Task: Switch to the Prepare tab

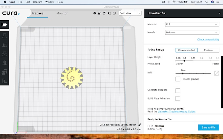Action: [37, 13]
